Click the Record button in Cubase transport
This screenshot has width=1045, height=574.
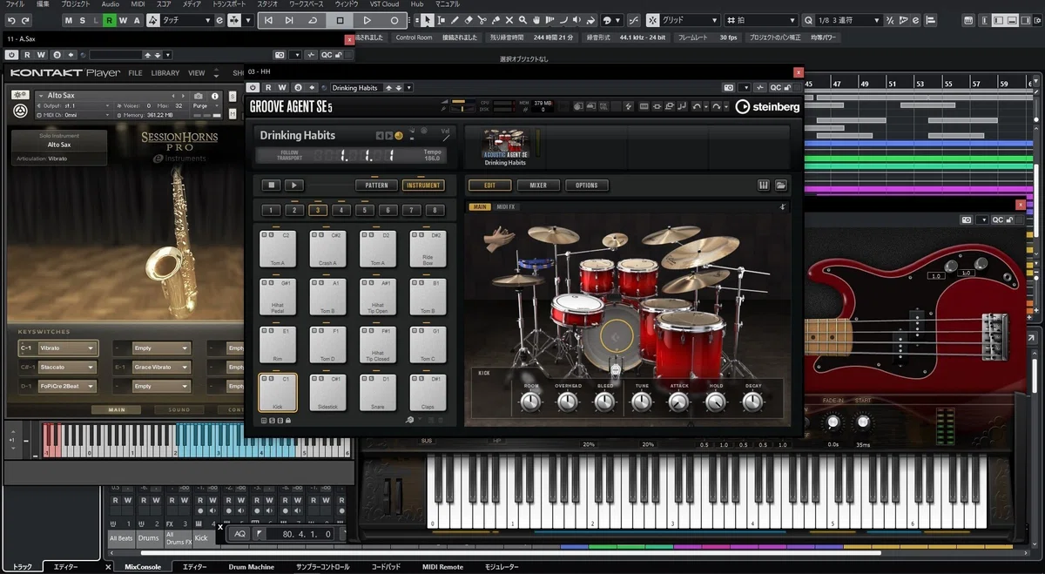tap(394, 20)
